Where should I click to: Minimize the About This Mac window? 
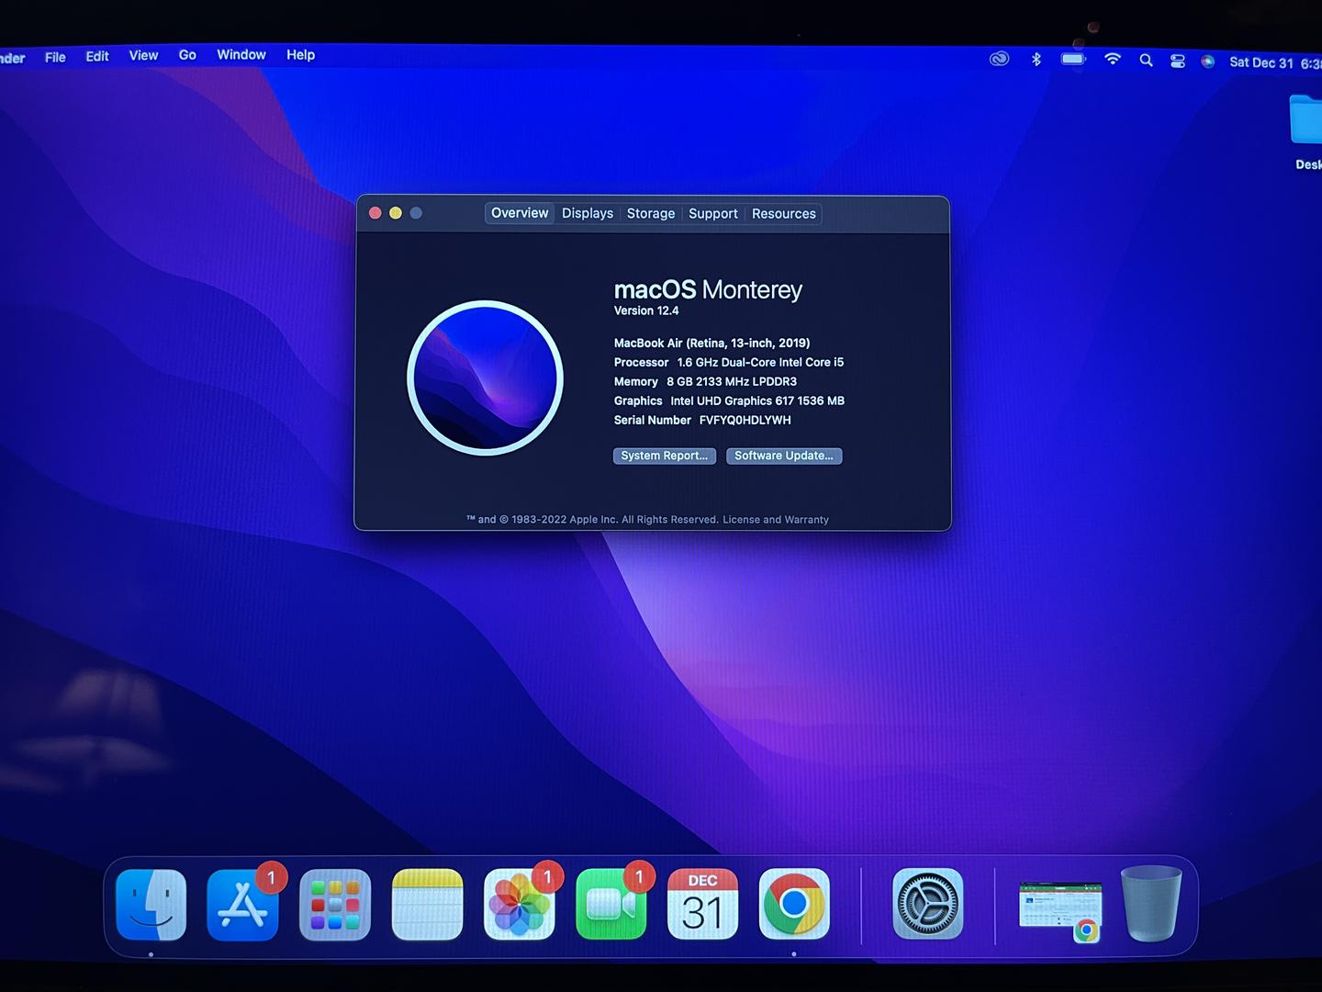pyautogui.click(x=396, y=213)
